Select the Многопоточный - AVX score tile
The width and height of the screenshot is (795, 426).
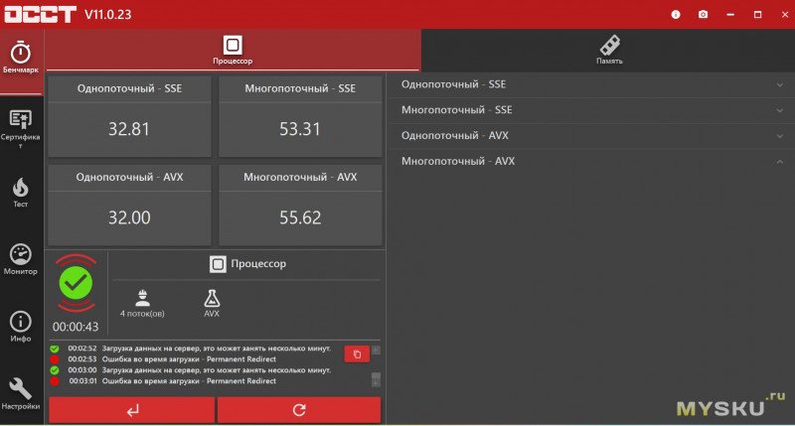[x=300, y=206]
